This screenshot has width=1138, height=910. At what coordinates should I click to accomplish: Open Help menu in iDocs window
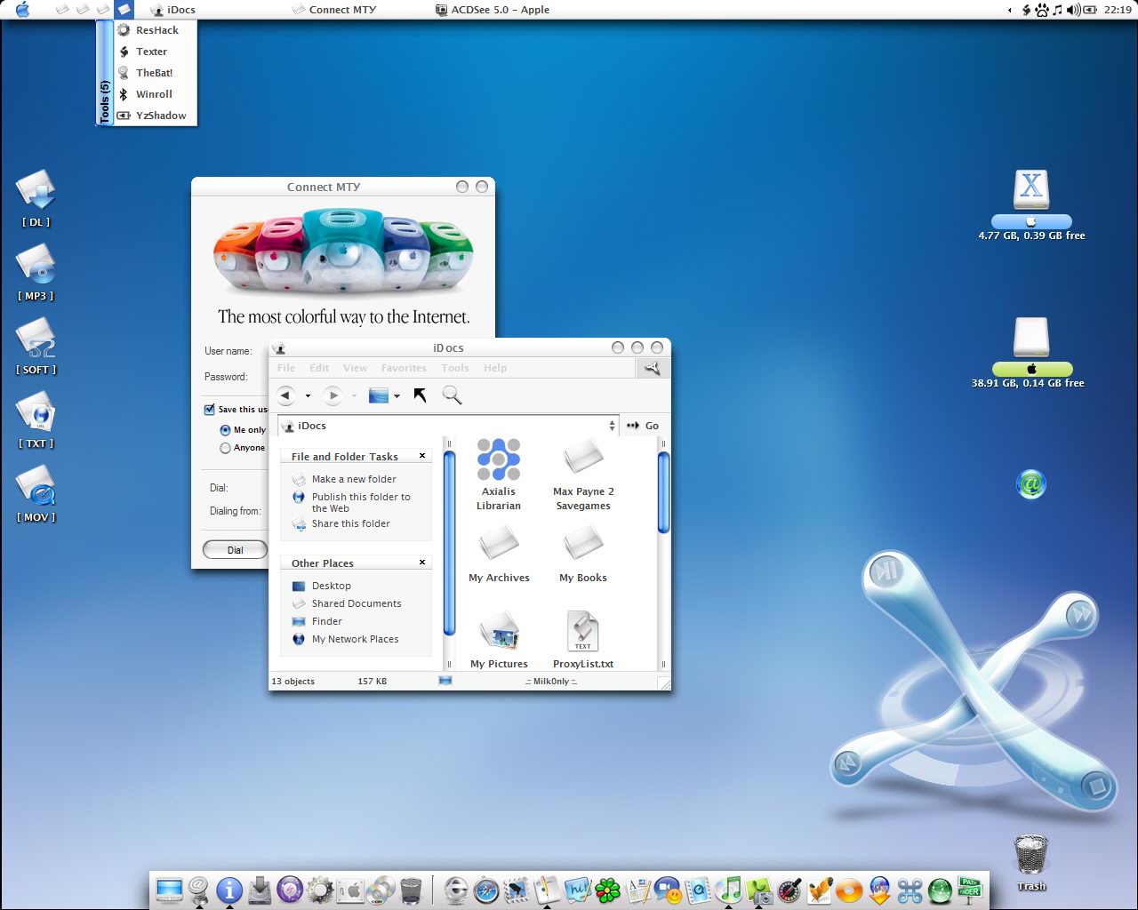(495, 368)
